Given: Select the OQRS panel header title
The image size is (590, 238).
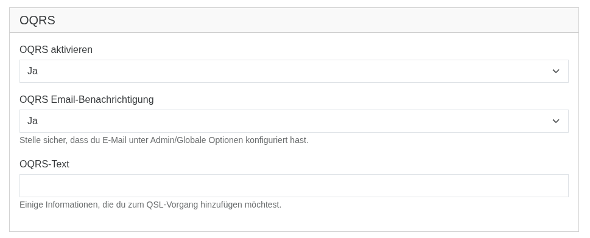Looking at the screenshot, I should (x=37, y=20).
